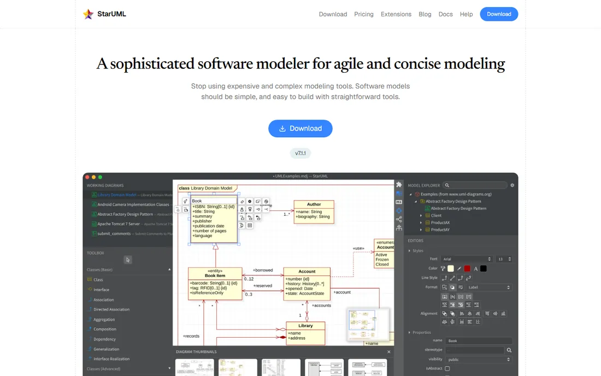This screenshot has width=601, height=376.
Task: Close the Diagram Thumbnails panel
Action: 388,352
